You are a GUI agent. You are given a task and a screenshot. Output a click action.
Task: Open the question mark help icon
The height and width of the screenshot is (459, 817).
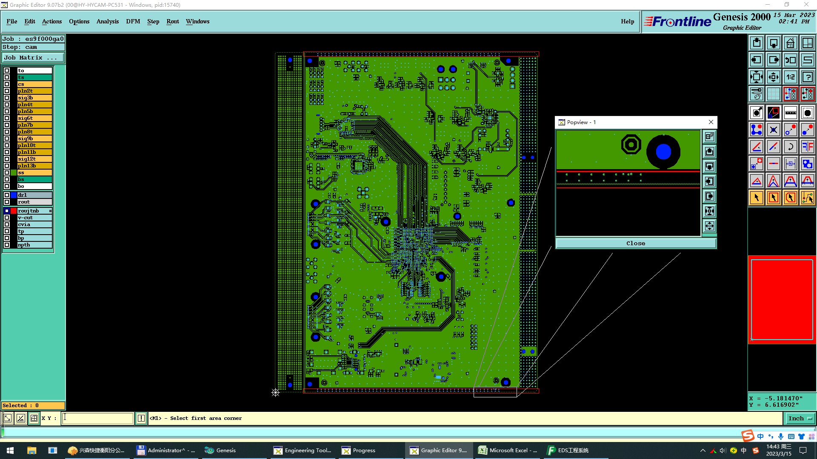(807, 77)
